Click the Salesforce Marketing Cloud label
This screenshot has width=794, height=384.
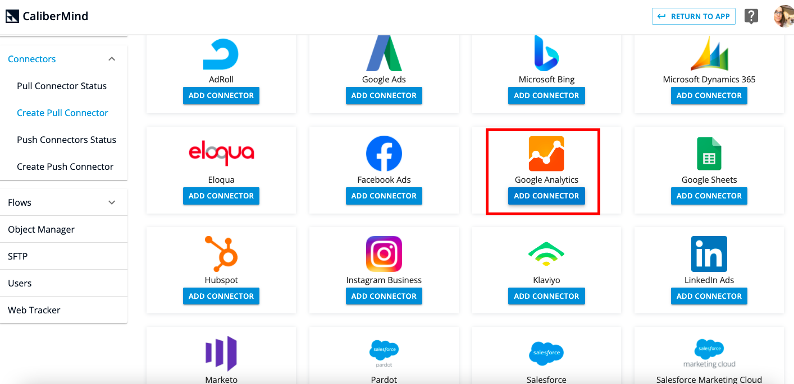coord(709,380)
